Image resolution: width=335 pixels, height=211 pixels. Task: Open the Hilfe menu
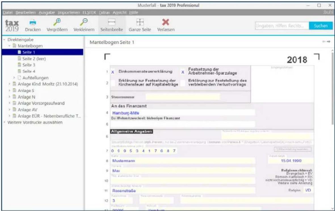[134, 12]
